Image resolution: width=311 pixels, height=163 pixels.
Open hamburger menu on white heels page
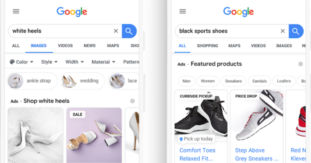tap(16, 11)
